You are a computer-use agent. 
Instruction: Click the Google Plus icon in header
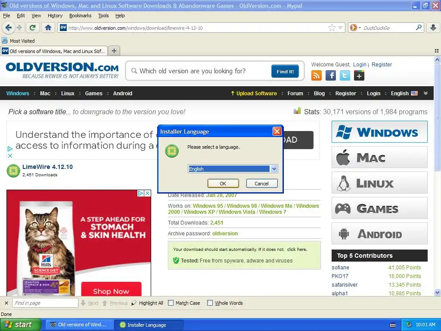359,75
